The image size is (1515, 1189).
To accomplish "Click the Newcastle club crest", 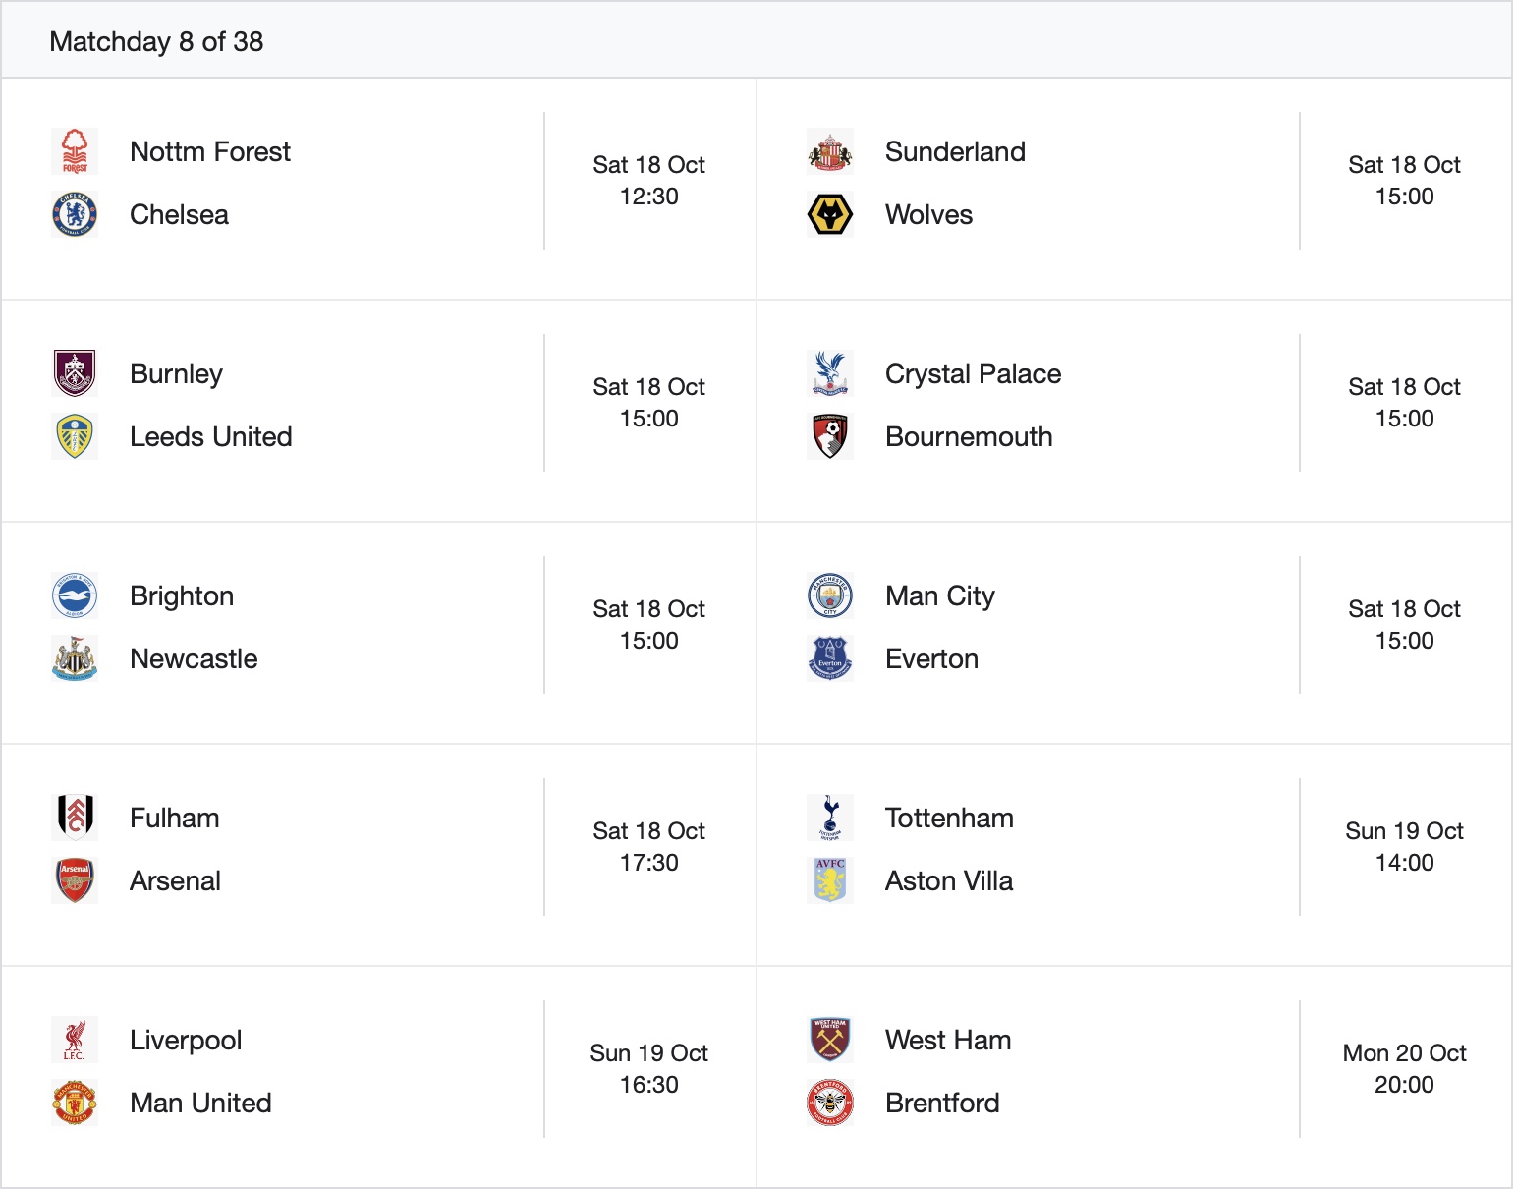I will coord(75,658).
